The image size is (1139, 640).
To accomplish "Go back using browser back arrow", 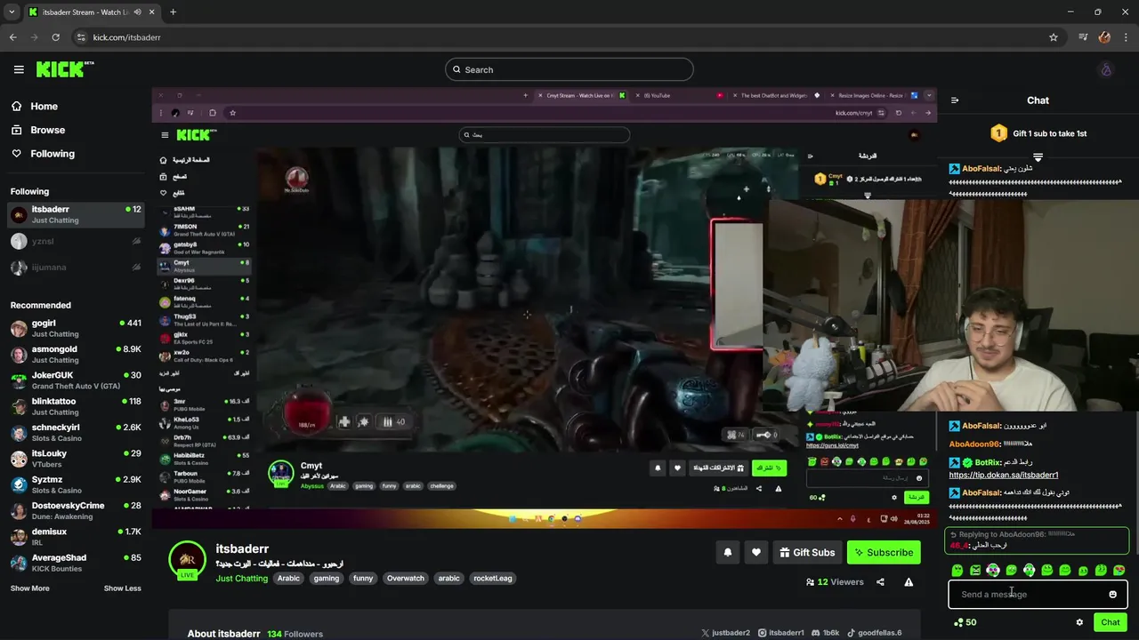I will [x=12, y=37].
